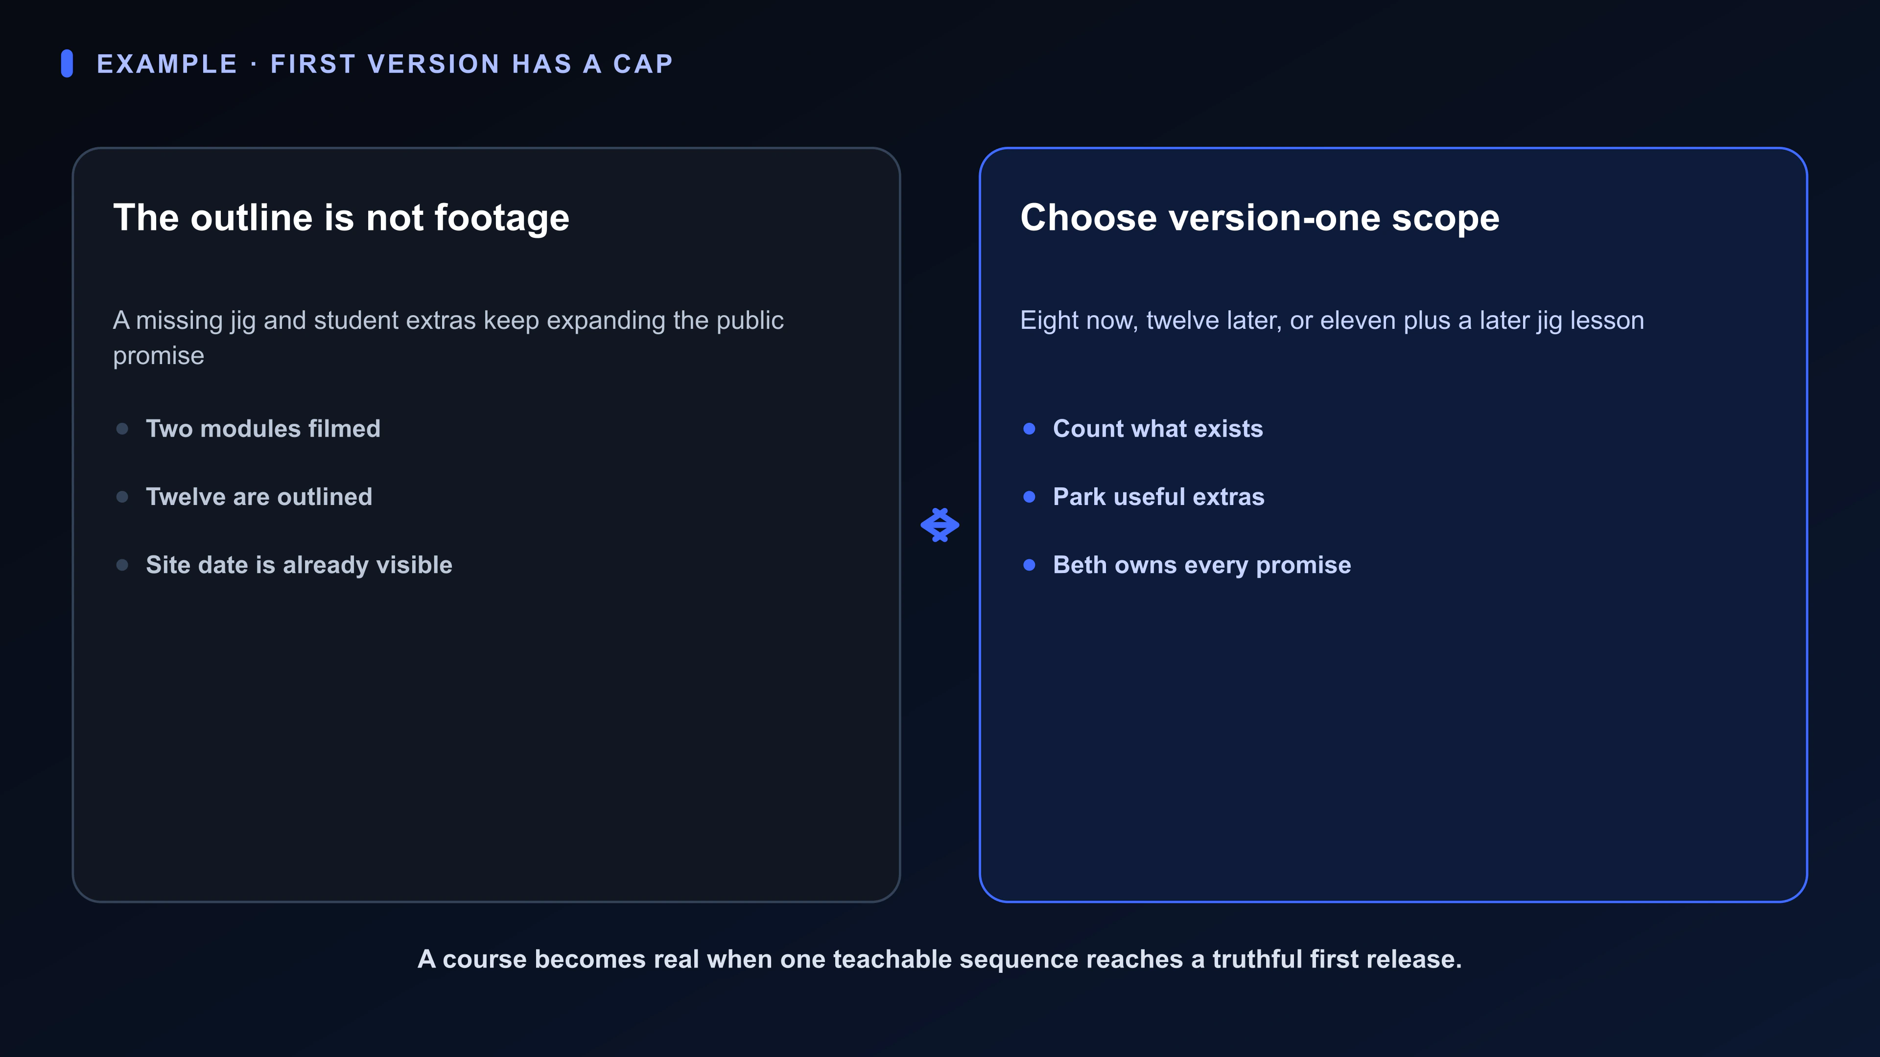Image resolution: width=1880 pixels, height=1057 pixels.
Task: Select the heading The outline is not footage
Action: click(341, 217)
